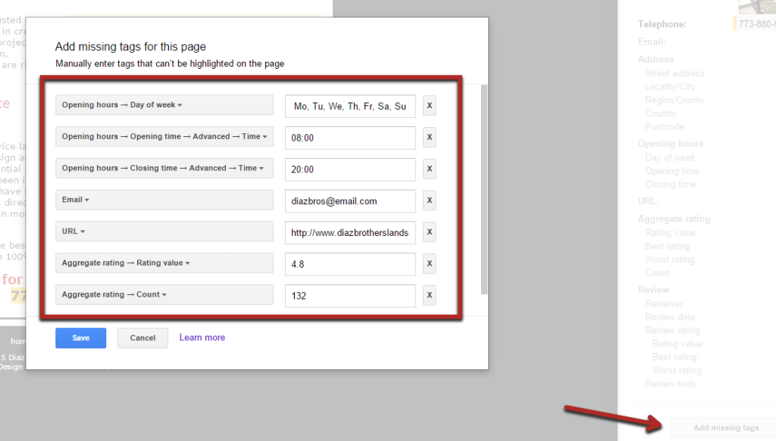Remove the Closing time 20:00 tag row
The height and width of the screenshot is (441, 776).
point(429,169)
